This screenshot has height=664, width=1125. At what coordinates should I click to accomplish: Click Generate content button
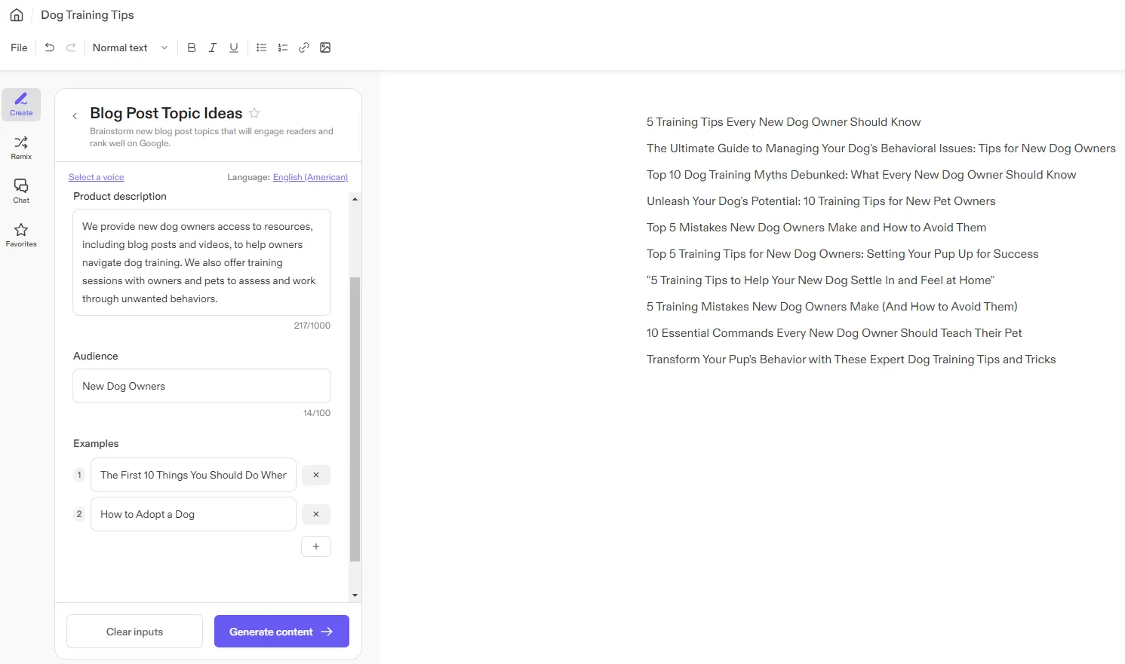[281, 632]
